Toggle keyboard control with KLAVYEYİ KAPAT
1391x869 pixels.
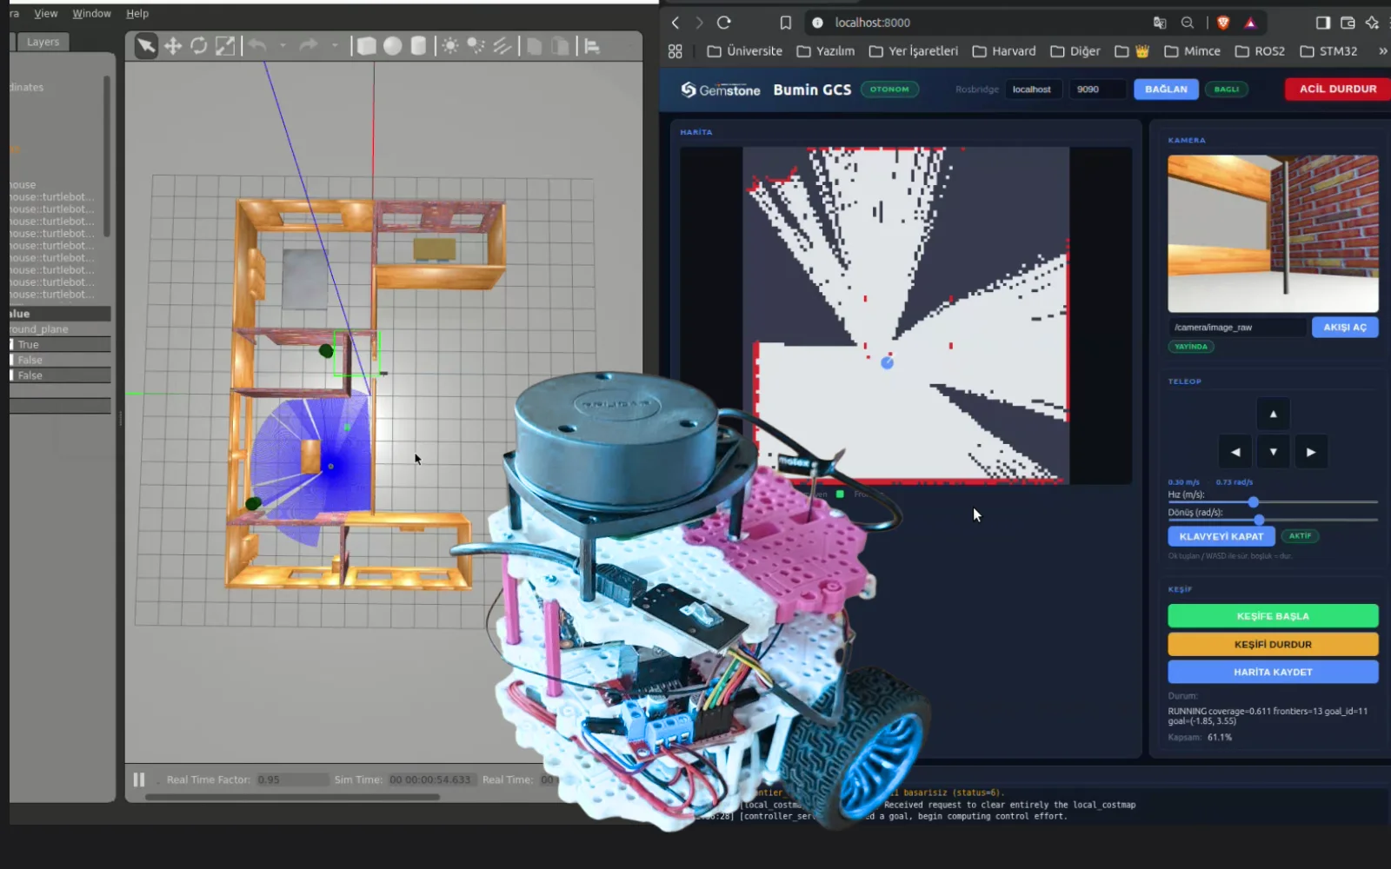pyautogui.click(x=1221, y=536)
